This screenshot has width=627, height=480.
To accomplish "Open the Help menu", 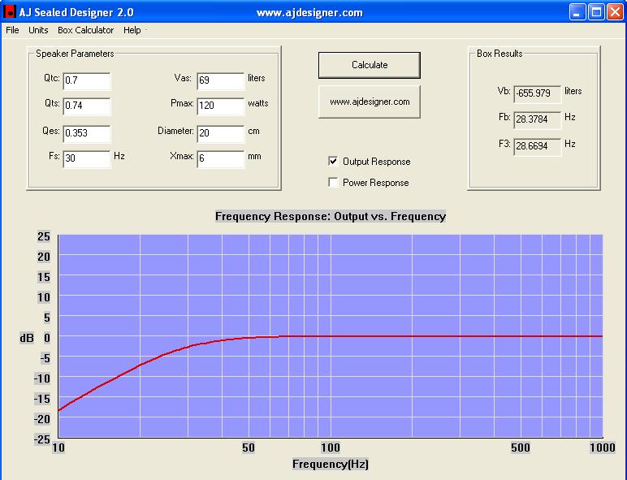I will pyautogui.click(x=132, y=30).
